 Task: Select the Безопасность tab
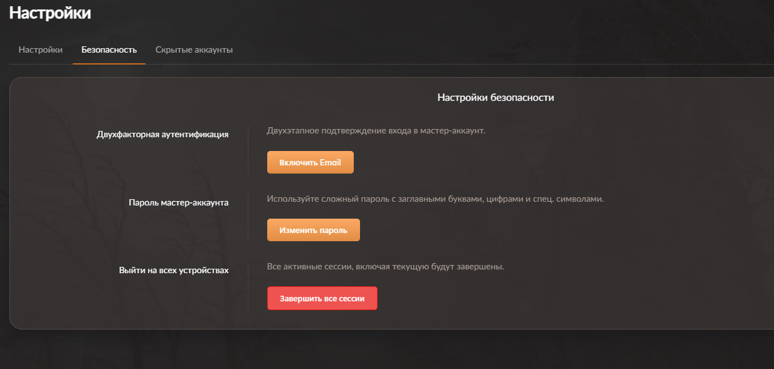coord(109,49)
